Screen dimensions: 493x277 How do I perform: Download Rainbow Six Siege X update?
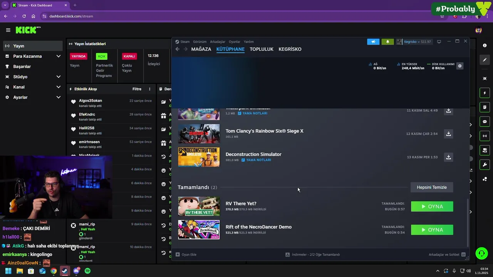click(448, 134)
